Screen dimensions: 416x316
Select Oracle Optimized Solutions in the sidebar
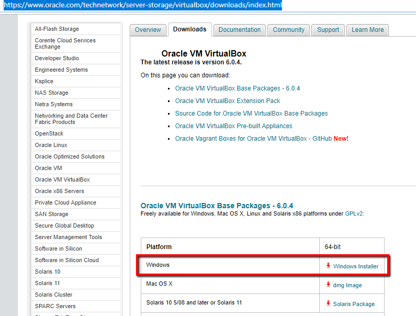coord(76,156)
